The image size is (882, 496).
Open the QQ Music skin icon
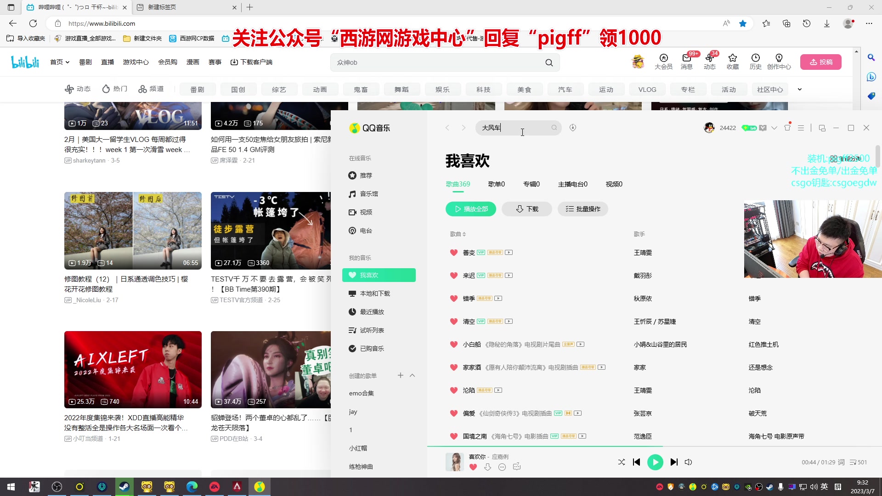tap(787, 128)
